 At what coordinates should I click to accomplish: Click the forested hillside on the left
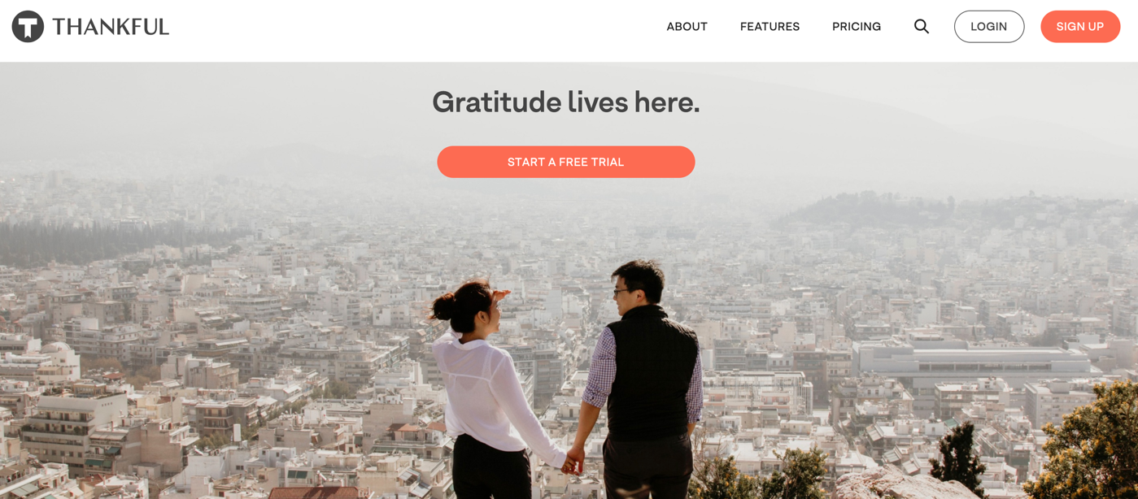point(106,236)
